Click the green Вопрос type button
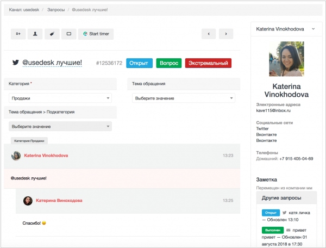 click(169, 63)
